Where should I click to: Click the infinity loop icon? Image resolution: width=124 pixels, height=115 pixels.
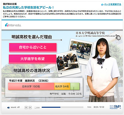pos(38,107)
